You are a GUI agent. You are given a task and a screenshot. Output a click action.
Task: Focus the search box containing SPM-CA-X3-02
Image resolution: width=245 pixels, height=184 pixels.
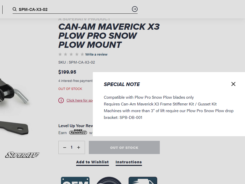[x=74, y=10]
